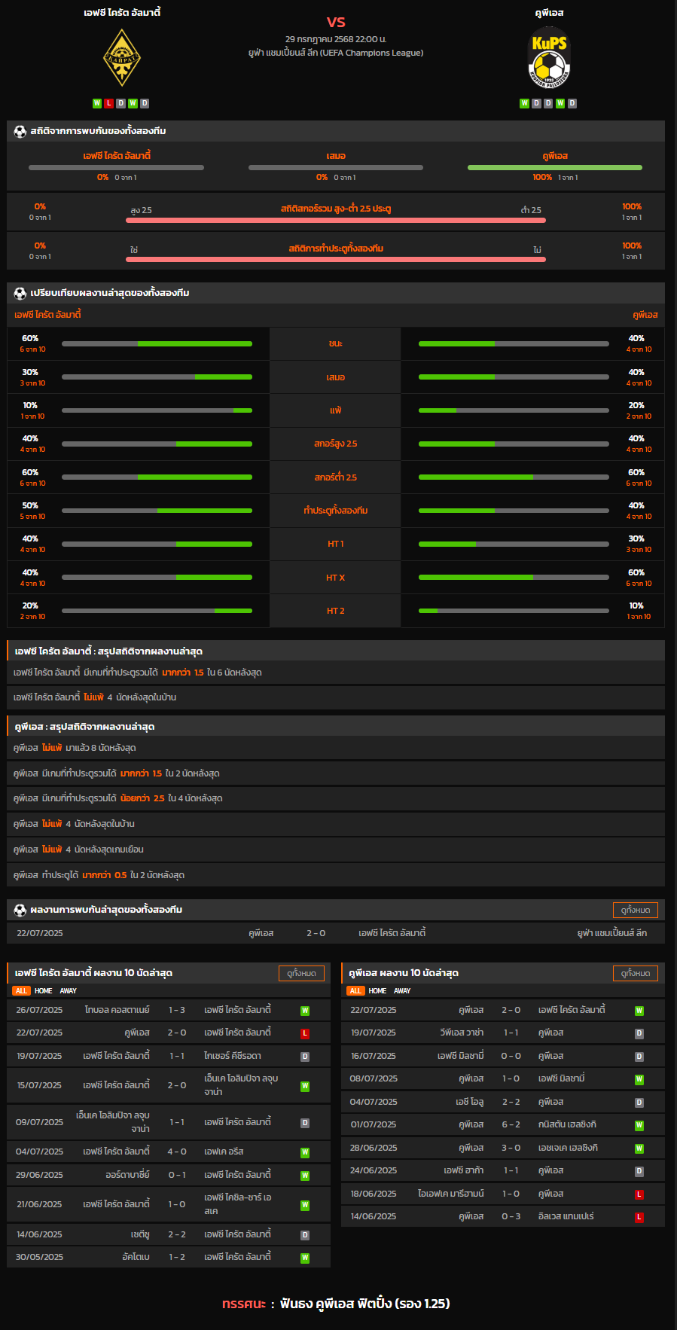Click L badge in Kairat table 22/07/2025 row
Viewport: 677px width, 1330px height.
(x=305, y=1033)
